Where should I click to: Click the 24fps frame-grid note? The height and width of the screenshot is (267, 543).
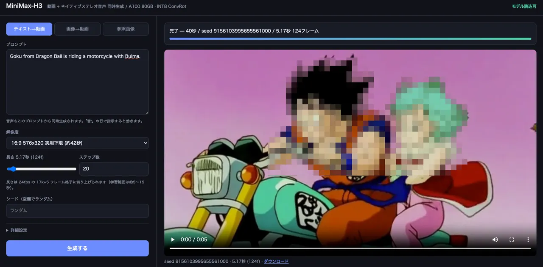click(x=75, y=184)
